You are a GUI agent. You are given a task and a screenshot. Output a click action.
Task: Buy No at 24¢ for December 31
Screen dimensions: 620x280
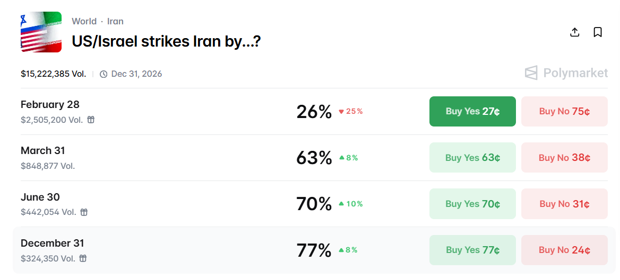coord(564,250)
